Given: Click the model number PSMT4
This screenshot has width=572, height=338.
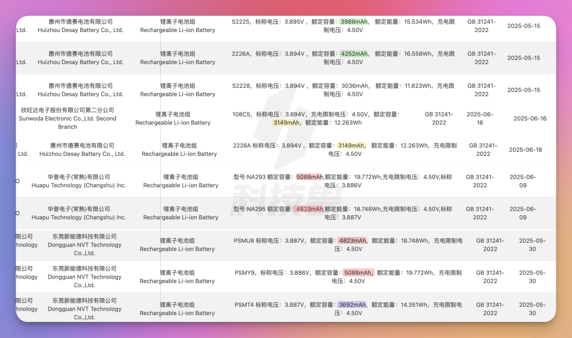Looking at the screenshot, I should (244, 305).
